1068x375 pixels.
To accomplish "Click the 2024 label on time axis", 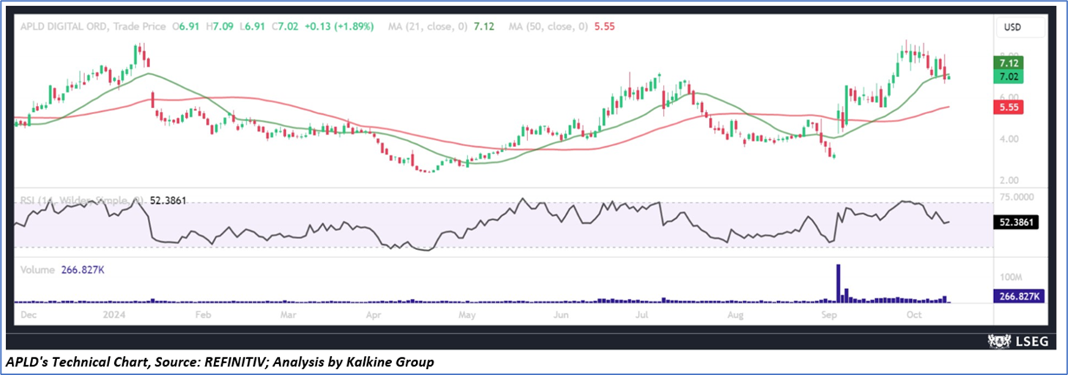I will pyautogui.click(x=114, y=315).
